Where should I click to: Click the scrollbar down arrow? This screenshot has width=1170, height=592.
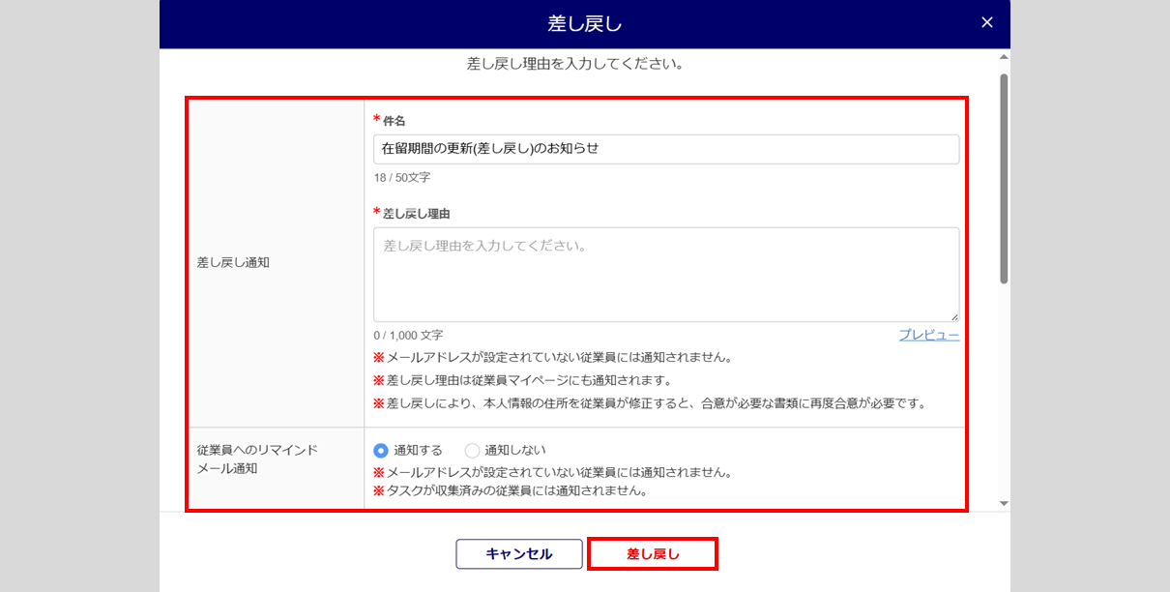1004,503
